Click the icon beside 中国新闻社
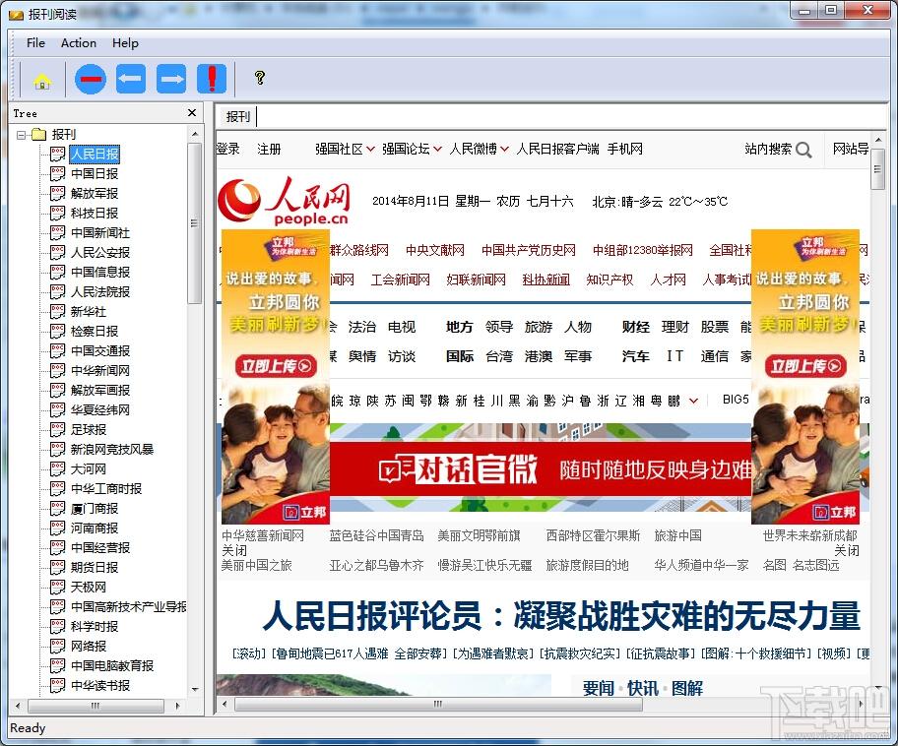 pos(57,232)
